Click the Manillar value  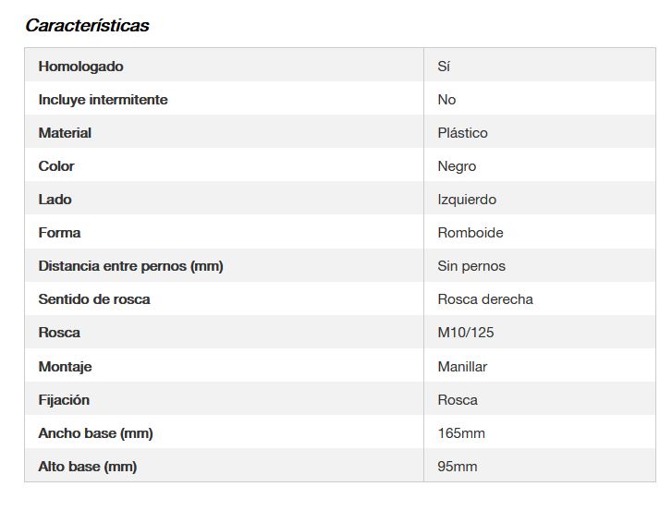[x=462, y=367]
